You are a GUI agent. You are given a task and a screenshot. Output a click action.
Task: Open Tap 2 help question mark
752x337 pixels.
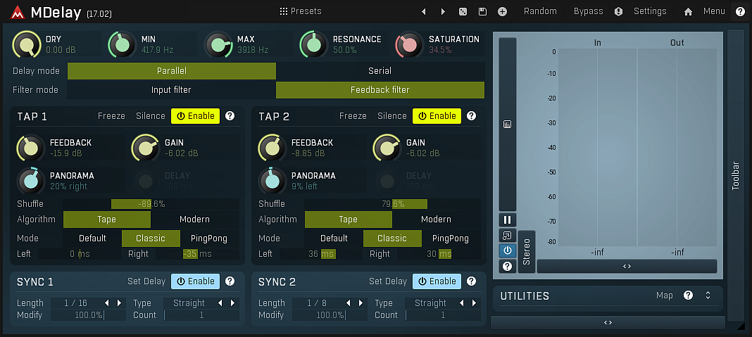point(472,115)
